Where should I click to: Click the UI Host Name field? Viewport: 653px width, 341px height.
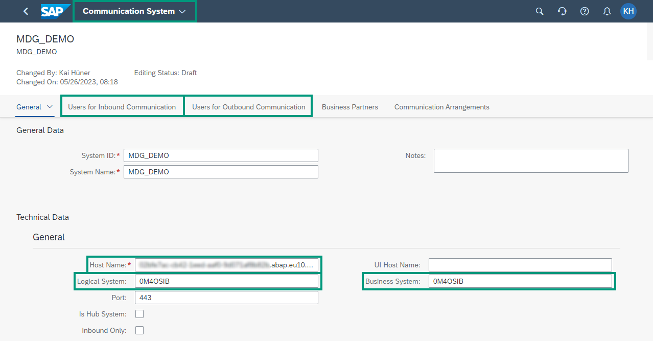[520, 264]
